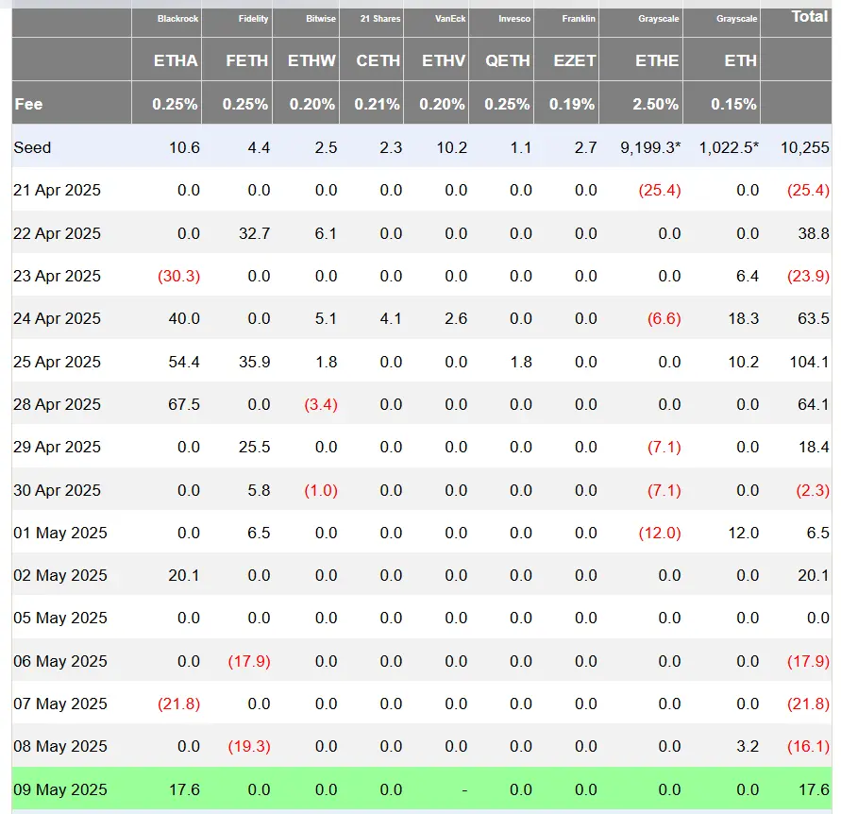Click the VanEck issuer label
841x814 pixels.
point(450,19)
